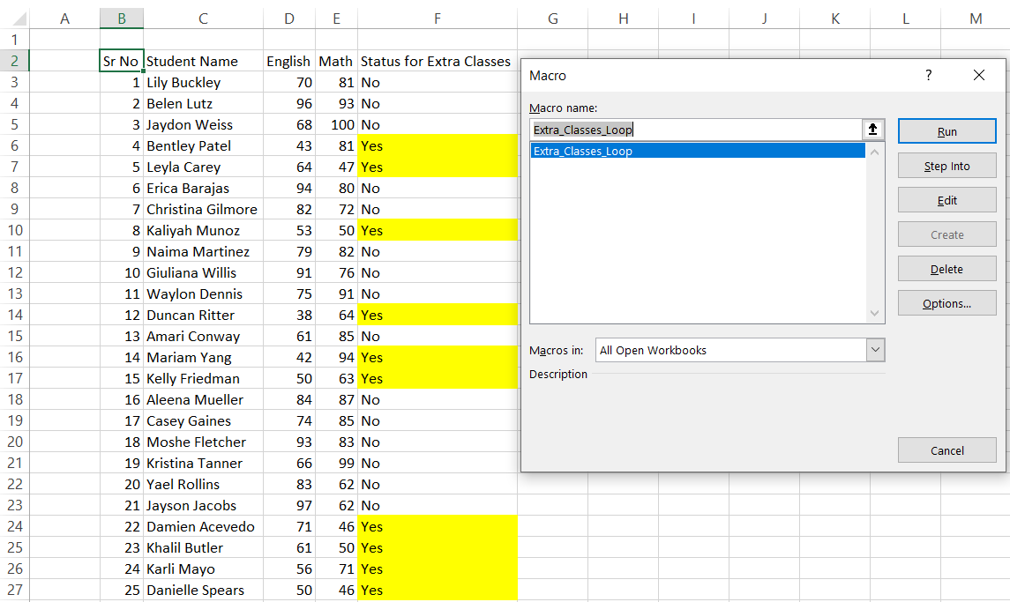The height and width of the screenshot is (602, 1010).
Task: Select column B header
Action: [x=121, y=19]
